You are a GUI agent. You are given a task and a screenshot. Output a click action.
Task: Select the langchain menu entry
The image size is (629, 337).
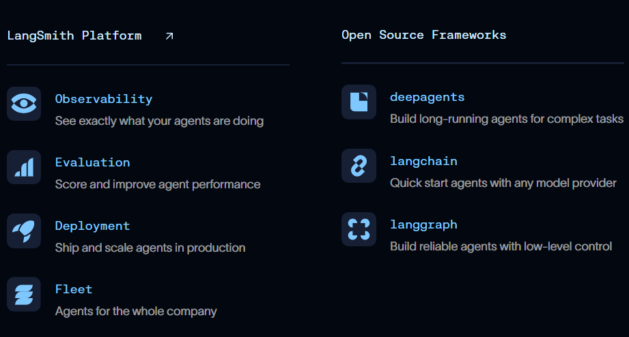(x=423, y=161)
